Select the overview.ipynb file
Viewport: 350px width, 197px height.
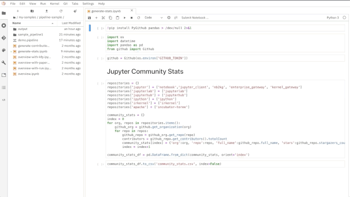[x=46, y=74]
